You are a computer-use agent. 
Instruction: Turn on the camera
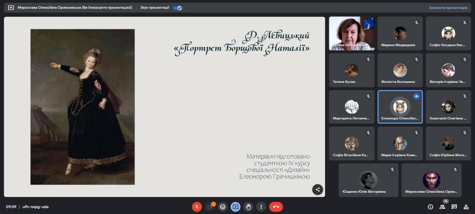point(210,207)
